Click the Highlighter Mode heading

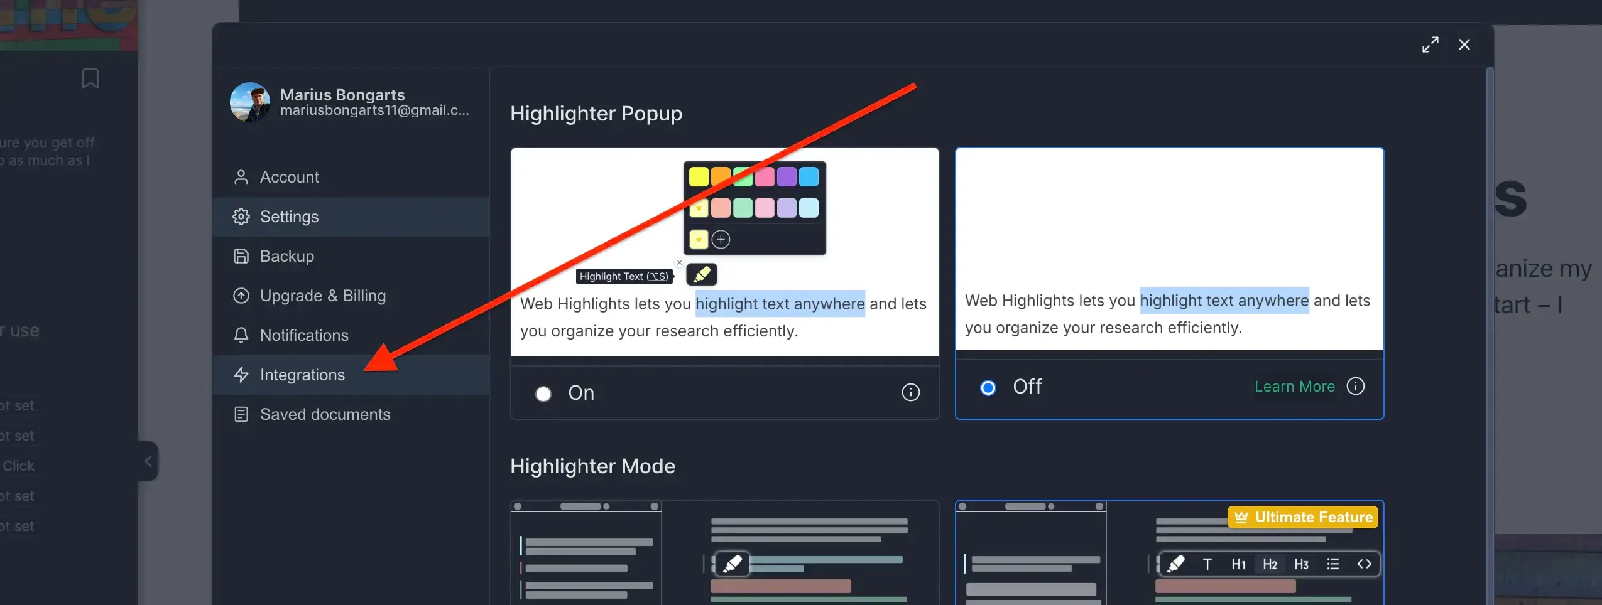tap(592, 466)
